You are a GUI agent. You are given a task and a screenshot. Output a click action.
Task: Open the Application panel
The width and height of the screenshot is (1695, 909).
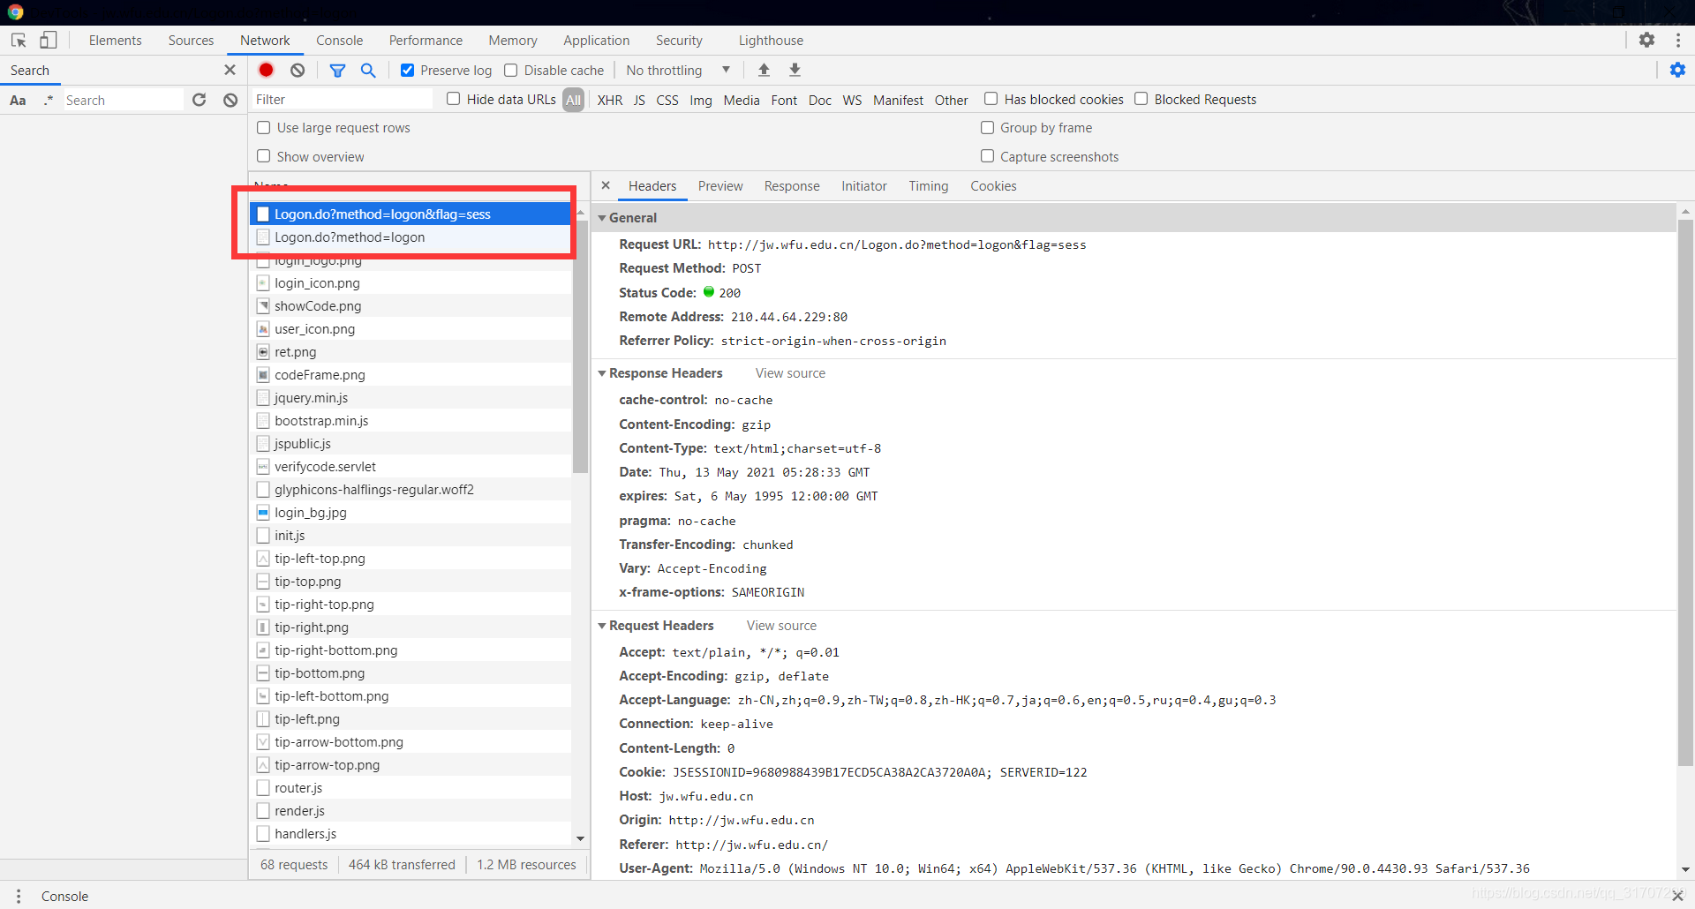597,40
